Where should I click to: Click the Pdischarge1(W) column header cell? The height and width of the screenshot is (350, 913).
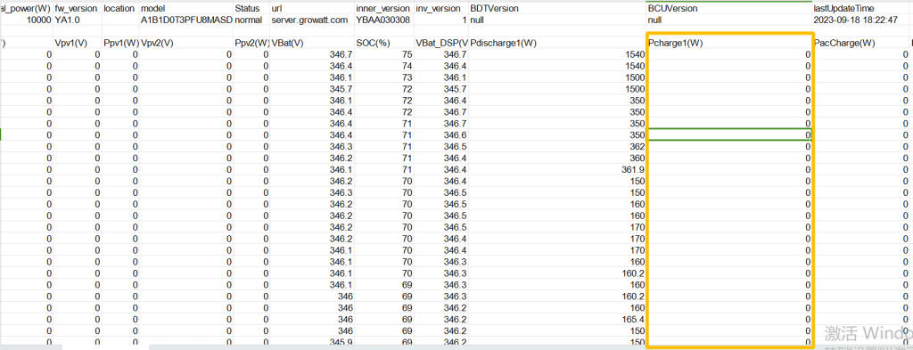pyautogui.click(x=557, y=43)
